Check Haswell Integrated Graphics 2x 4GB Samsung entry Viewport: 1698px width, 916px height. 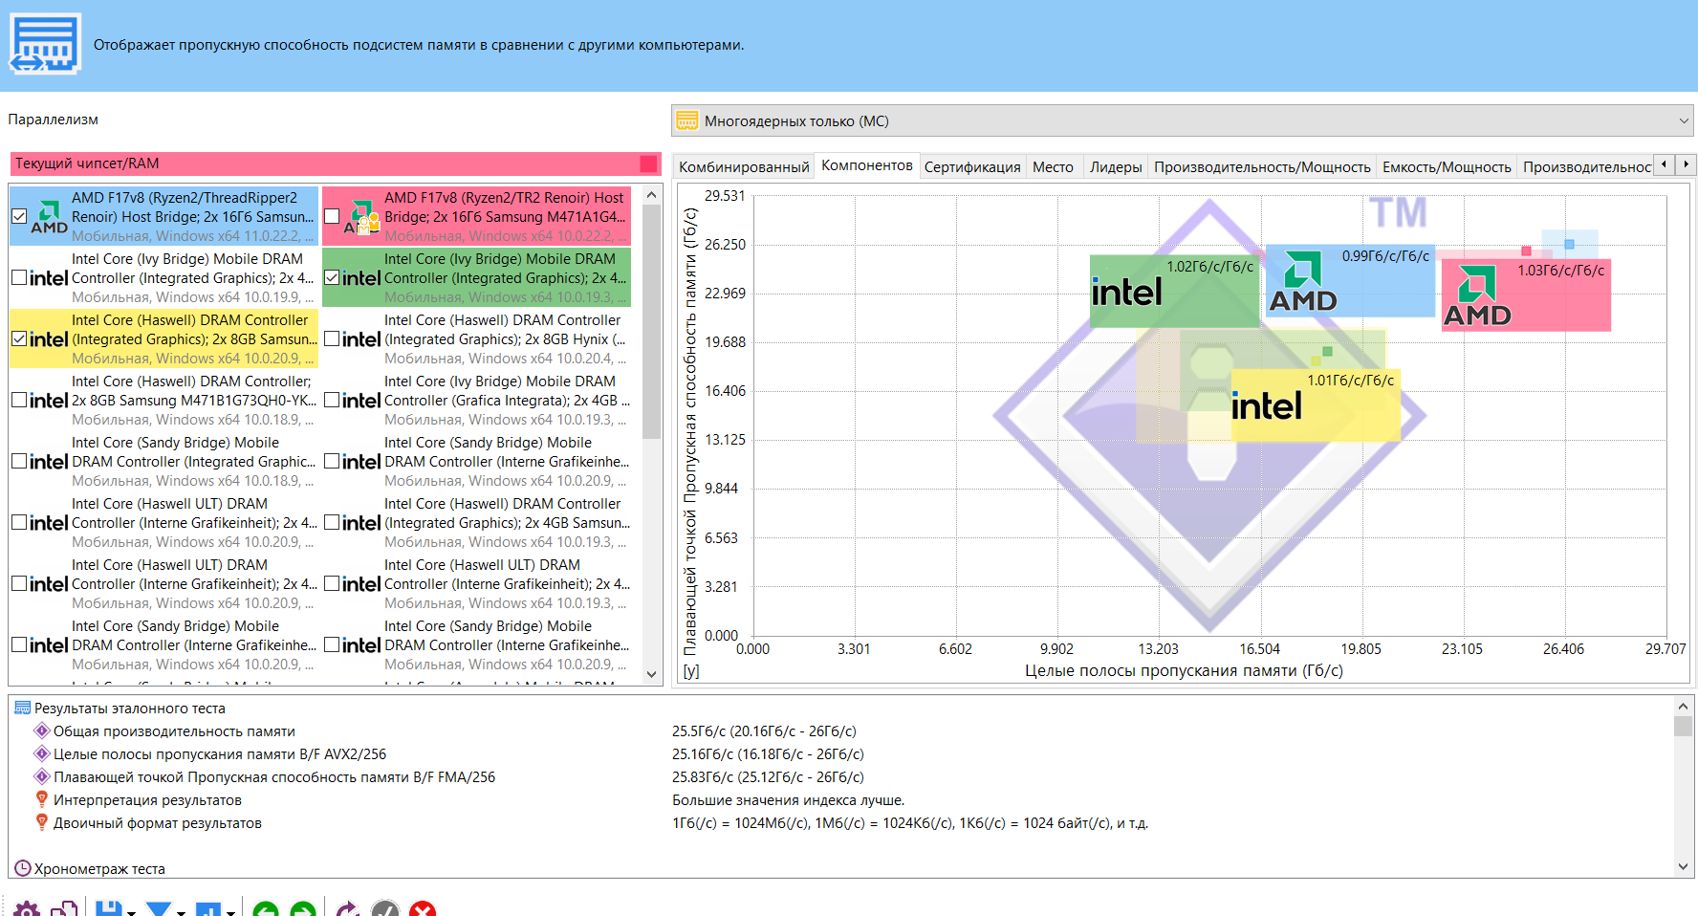point(332,522)
